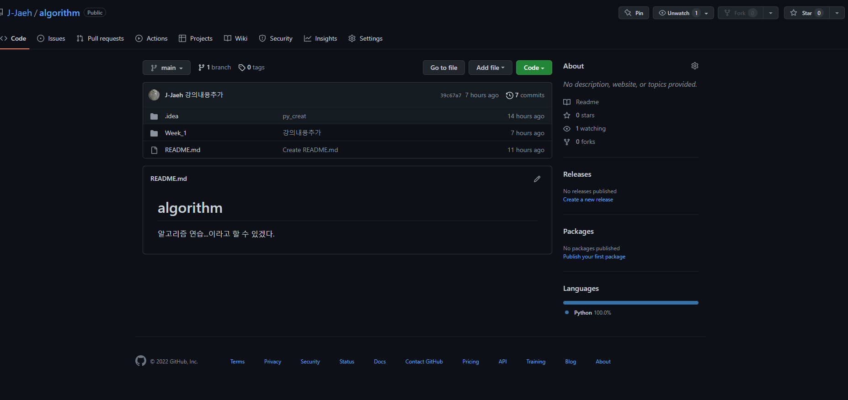
Task: Open the .idea folder
Action: [x=171, y=116]
